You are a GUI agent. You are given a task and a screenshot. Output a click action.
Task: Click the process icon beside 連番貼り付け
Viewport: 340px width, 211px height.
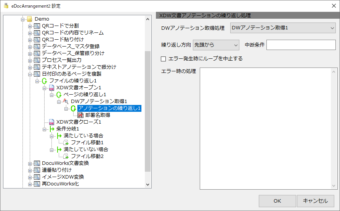click(x=37, y=170)
